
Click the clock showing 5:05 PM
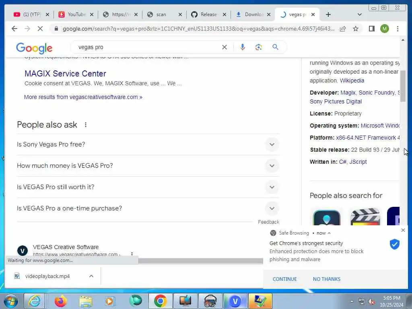tap(391, 298)
